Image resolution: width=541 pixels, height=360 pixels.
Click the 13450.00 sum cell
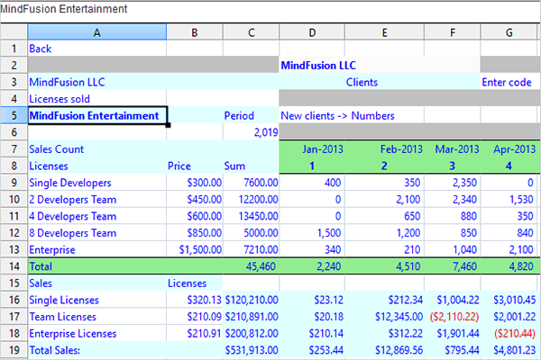tap(251, 216)
